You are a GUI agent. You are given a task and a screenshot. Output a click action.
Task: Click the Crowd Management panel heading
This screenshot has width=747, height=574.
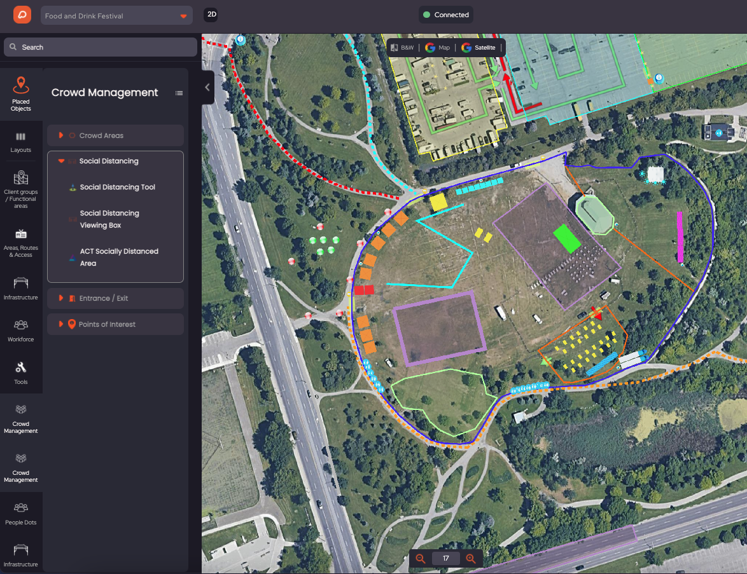[x=104, y=92]
